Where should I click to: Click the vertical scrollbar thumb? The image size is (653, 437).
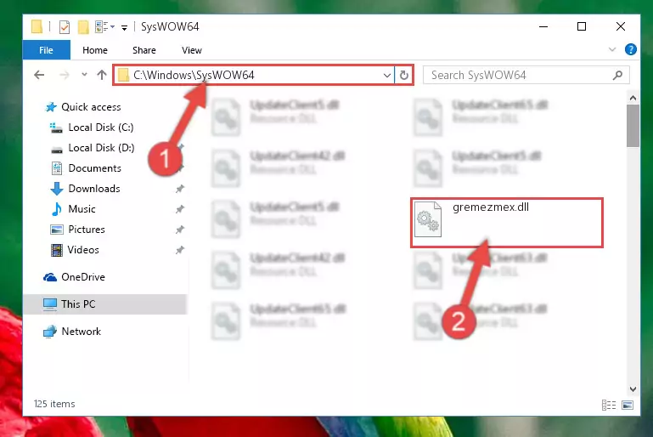tap(633, 126)
